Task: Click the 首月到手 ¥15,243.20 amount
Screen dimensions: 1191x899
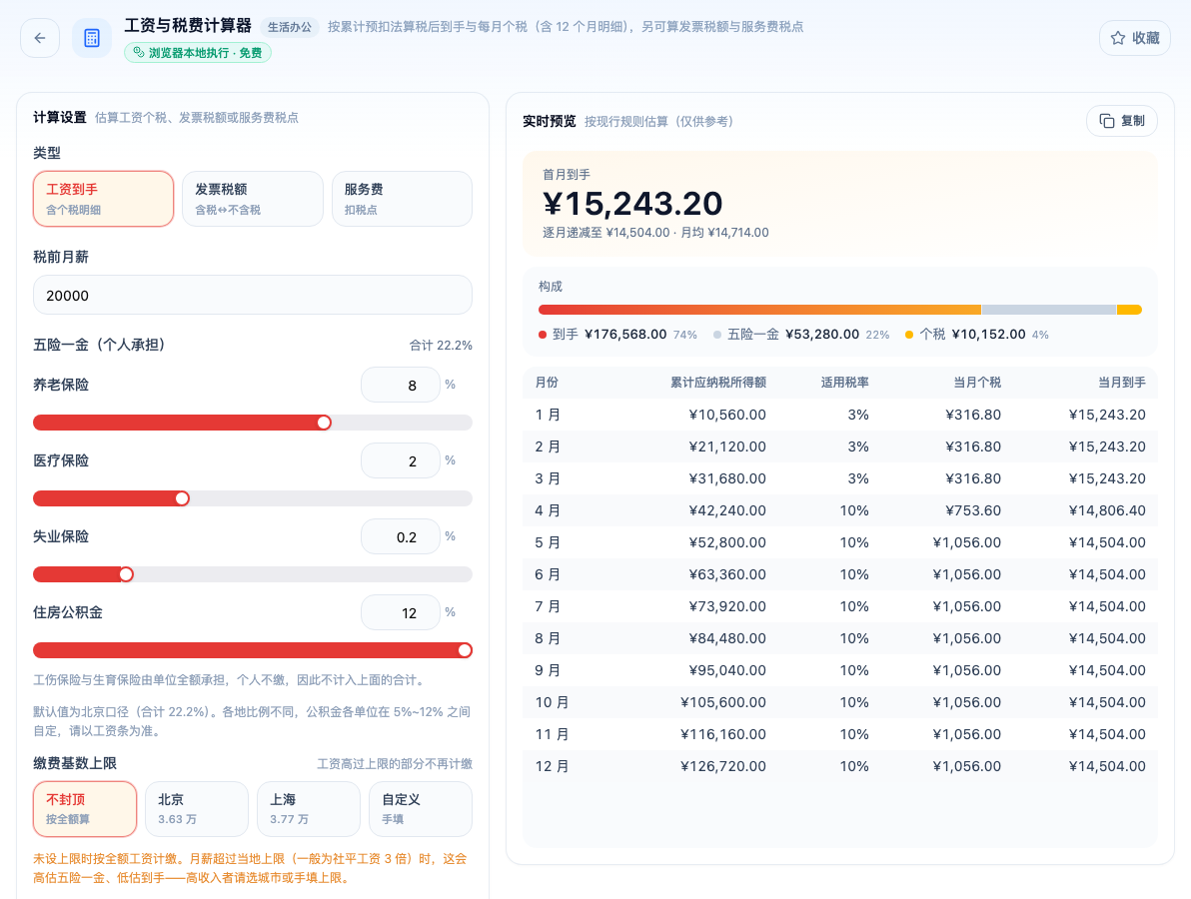Action: pos(632,204)
